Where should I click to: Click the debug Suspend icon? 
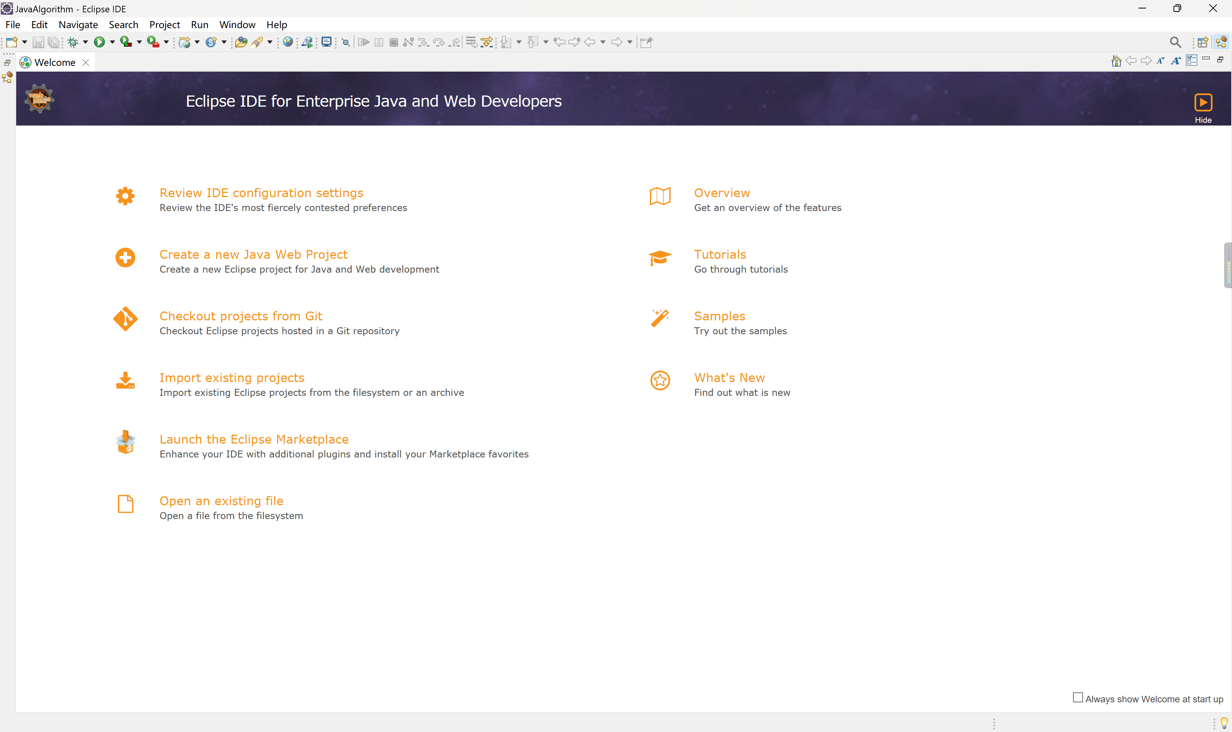coord(379,42)
